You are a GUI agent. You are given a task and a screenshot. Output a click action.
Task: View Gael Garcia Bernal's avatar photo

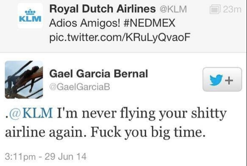24,79
